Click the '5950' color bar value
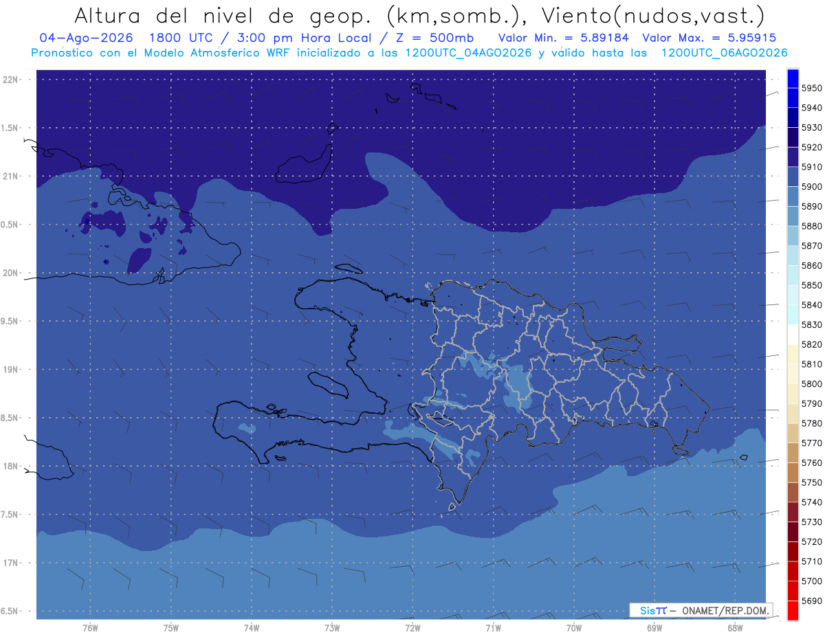This screenshot has width=825, height=637. coord(812,88)
